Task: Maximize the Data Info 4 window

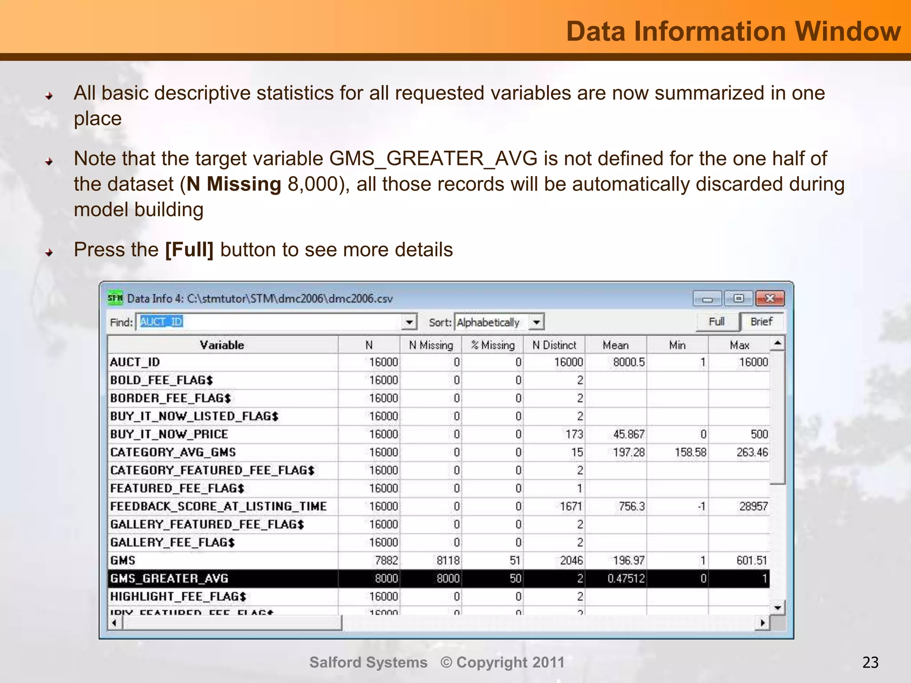Action: click(x=739, y=298)
